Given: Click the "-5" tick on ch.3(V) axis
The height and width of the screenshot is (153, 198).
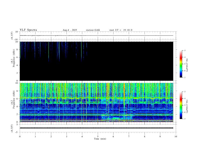Looking at the screenshot, I should click(17, 132).
